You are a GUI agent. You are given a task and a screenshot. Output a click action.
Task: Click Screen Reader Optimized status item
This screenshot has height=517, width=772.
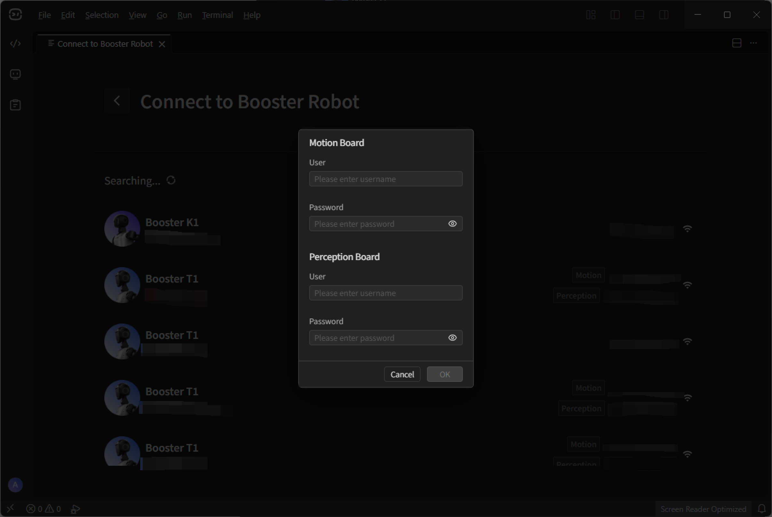pyautogui.click(x=703, y=509)
